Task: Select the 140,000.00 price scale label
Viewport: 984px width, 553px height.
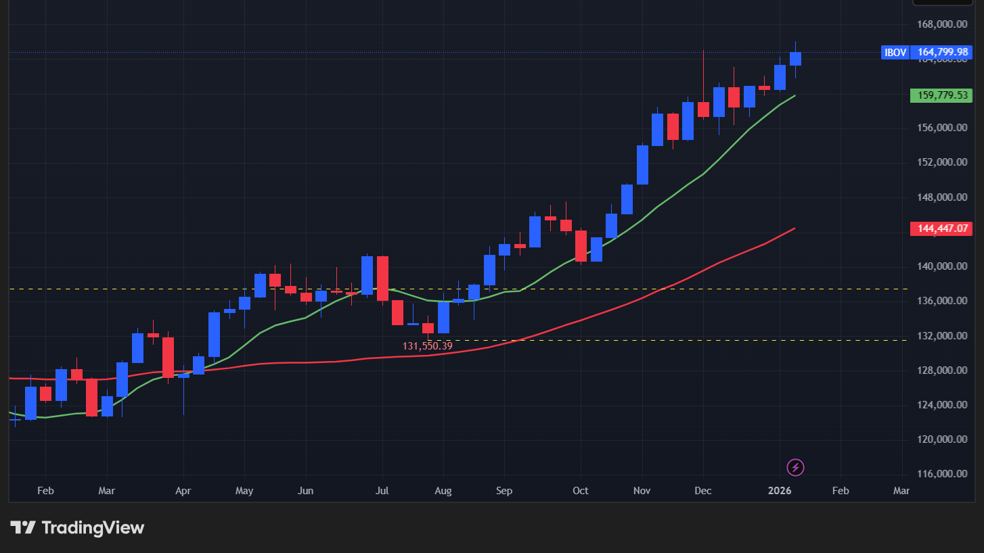Action: pos(941,266)
